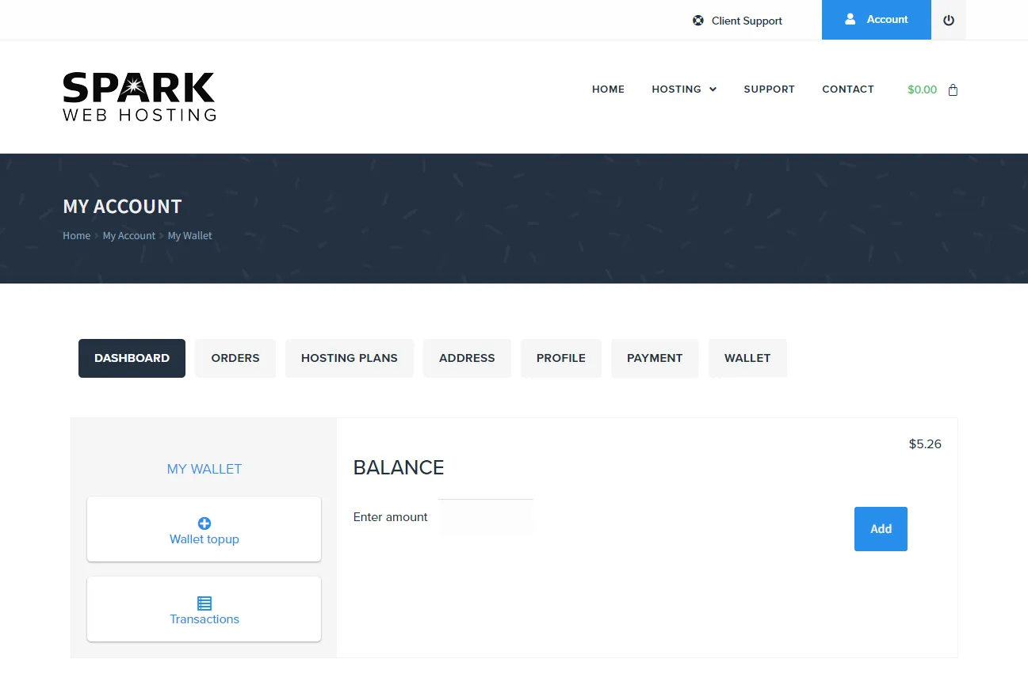Viewport: 1028px width, 689px height.
Task: Click the Spark Web Hosting logo
Action: (139, 97)
